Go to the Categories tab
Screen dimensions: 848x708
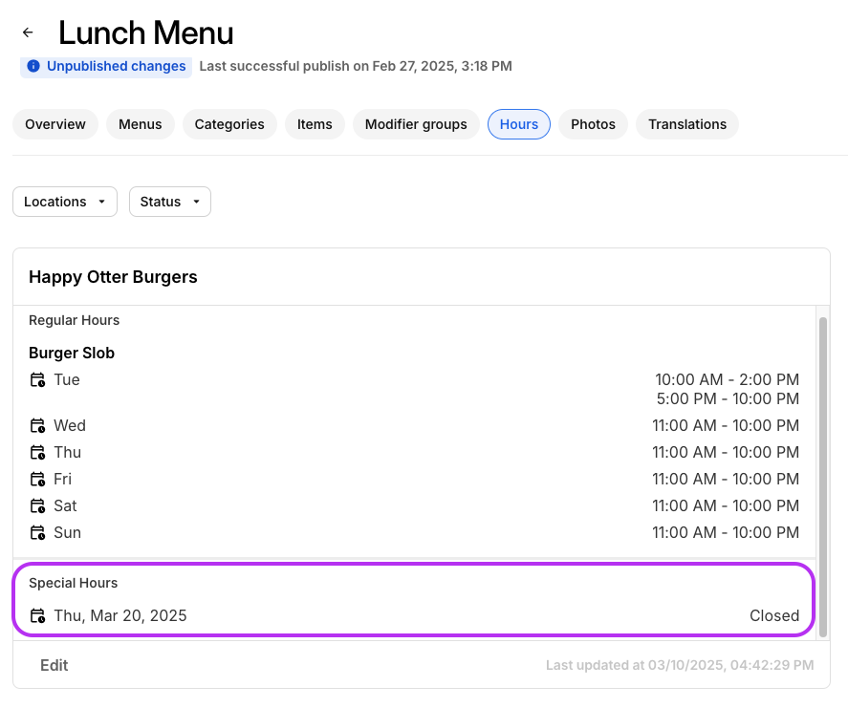tap(229, 124)
